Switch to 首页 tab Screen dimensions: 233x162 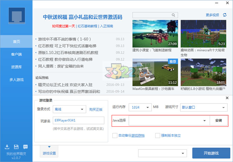click(x=16, y=41)
